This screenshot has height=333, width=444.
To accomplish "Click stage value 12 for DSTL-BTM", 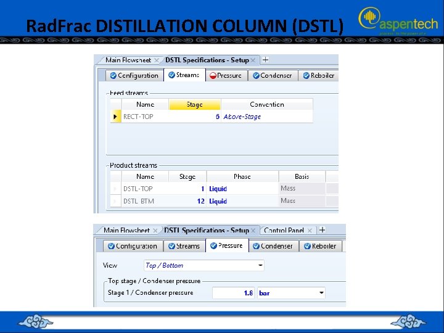I will (x=187, y=201).
